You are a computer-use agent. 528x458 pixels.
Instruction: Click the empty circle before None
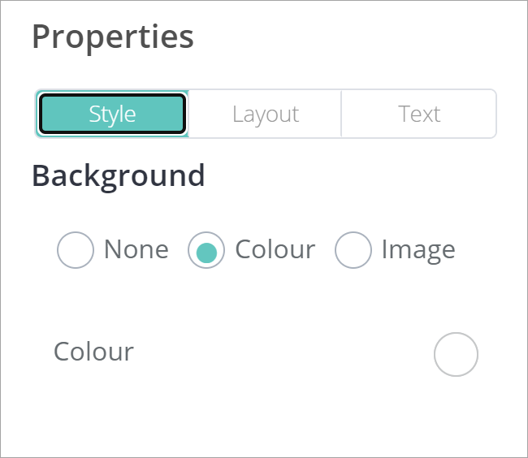click(x=76, y=250)
